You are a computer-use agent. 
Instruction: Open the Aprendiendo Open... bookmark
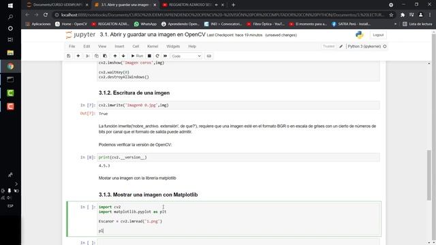point(181,24)
